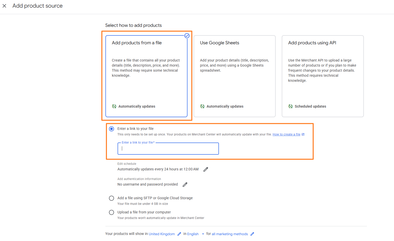
Task: Click the pencil icon beside all marketing methods
Action: point(252,234)
